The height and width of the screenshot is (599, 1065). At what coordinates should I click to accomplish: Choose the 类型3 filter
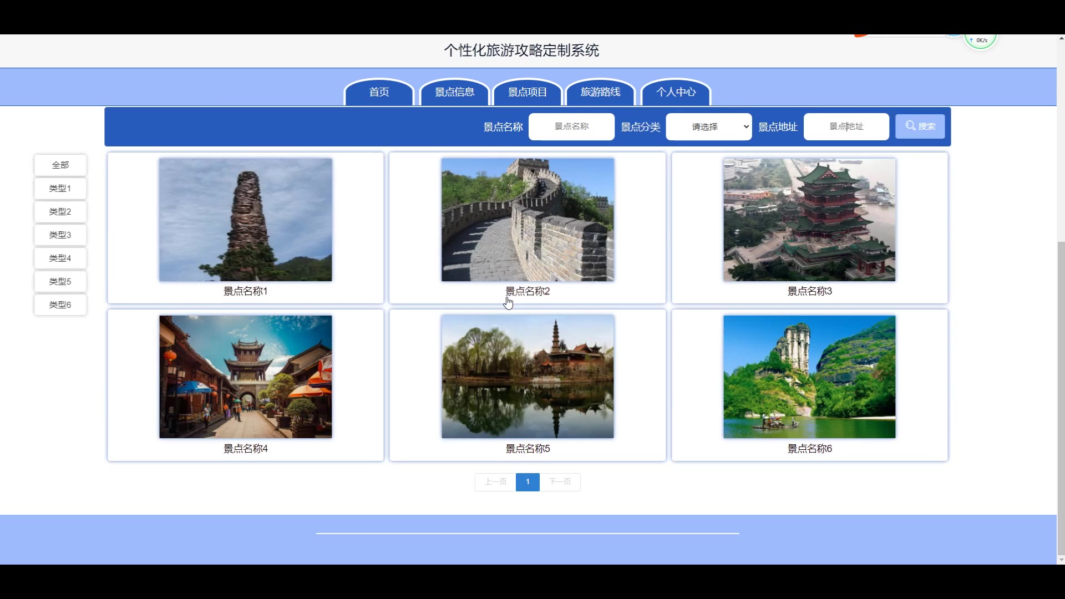[60, 235]
